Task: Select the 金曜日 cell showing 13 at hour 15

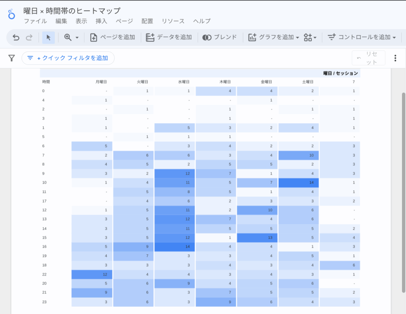Action: pos(257,238)
